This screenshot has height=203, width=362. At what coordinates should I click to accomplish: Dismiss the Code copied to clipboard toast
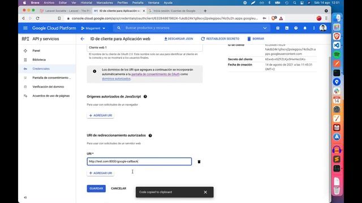coord(205,192)
